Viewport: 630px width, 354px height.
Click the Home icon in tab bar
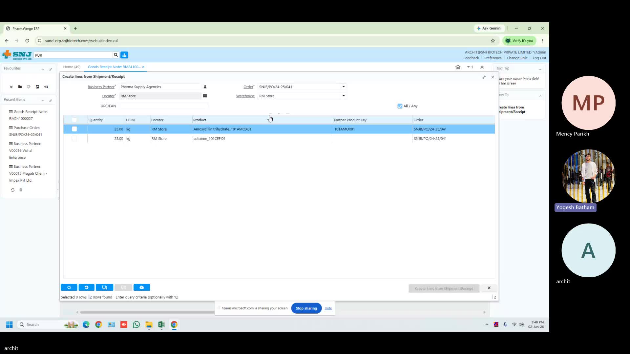coord(458,67)
